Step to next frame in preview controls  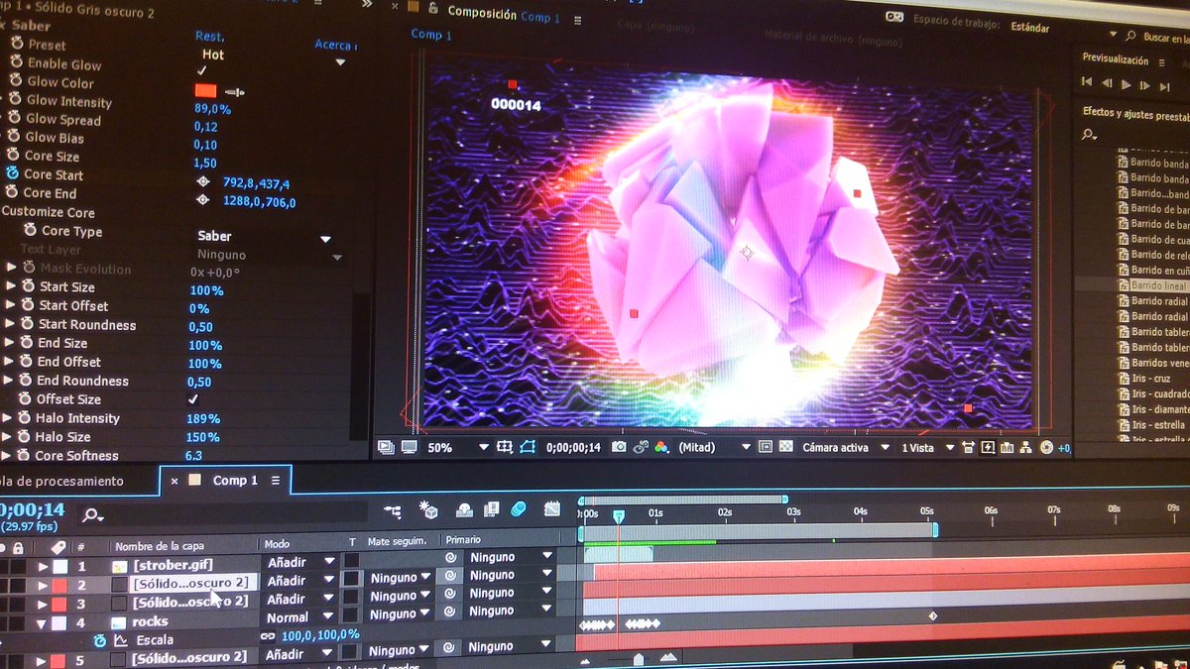point(1144,85)
